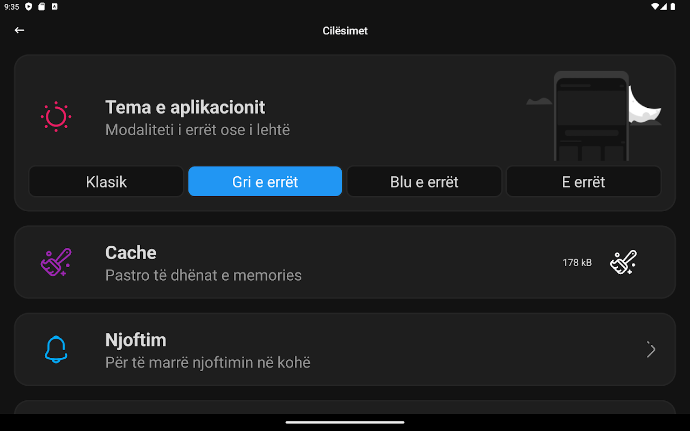Tap the Tema e aplikacionit heading
This screenshot has height=431, width=690.
coord(185,107)
